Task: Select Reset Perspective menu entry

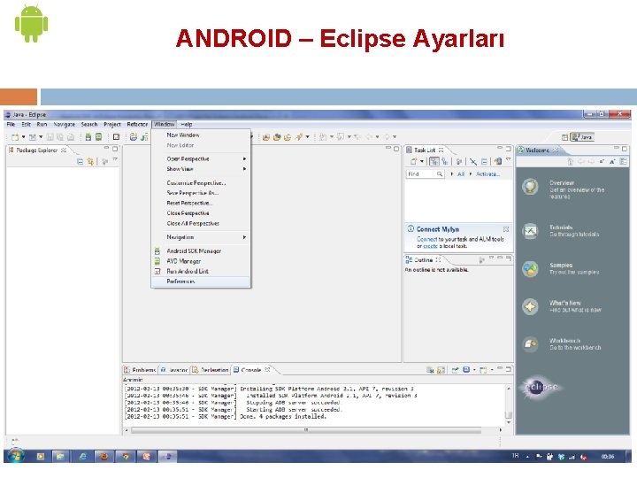Action: pyautogui.click(x=201, y=203)
